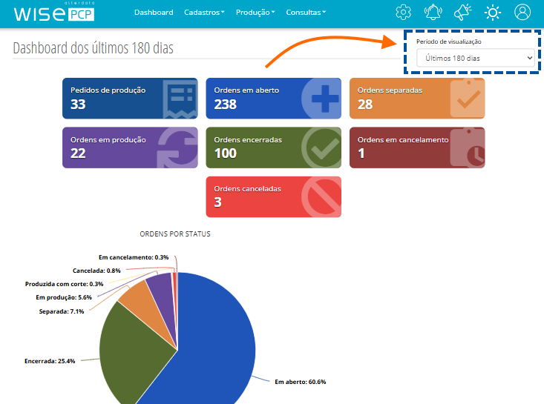Click the Wise PCP logo
This screenshot has width=544, height=404.
[53, 13]
